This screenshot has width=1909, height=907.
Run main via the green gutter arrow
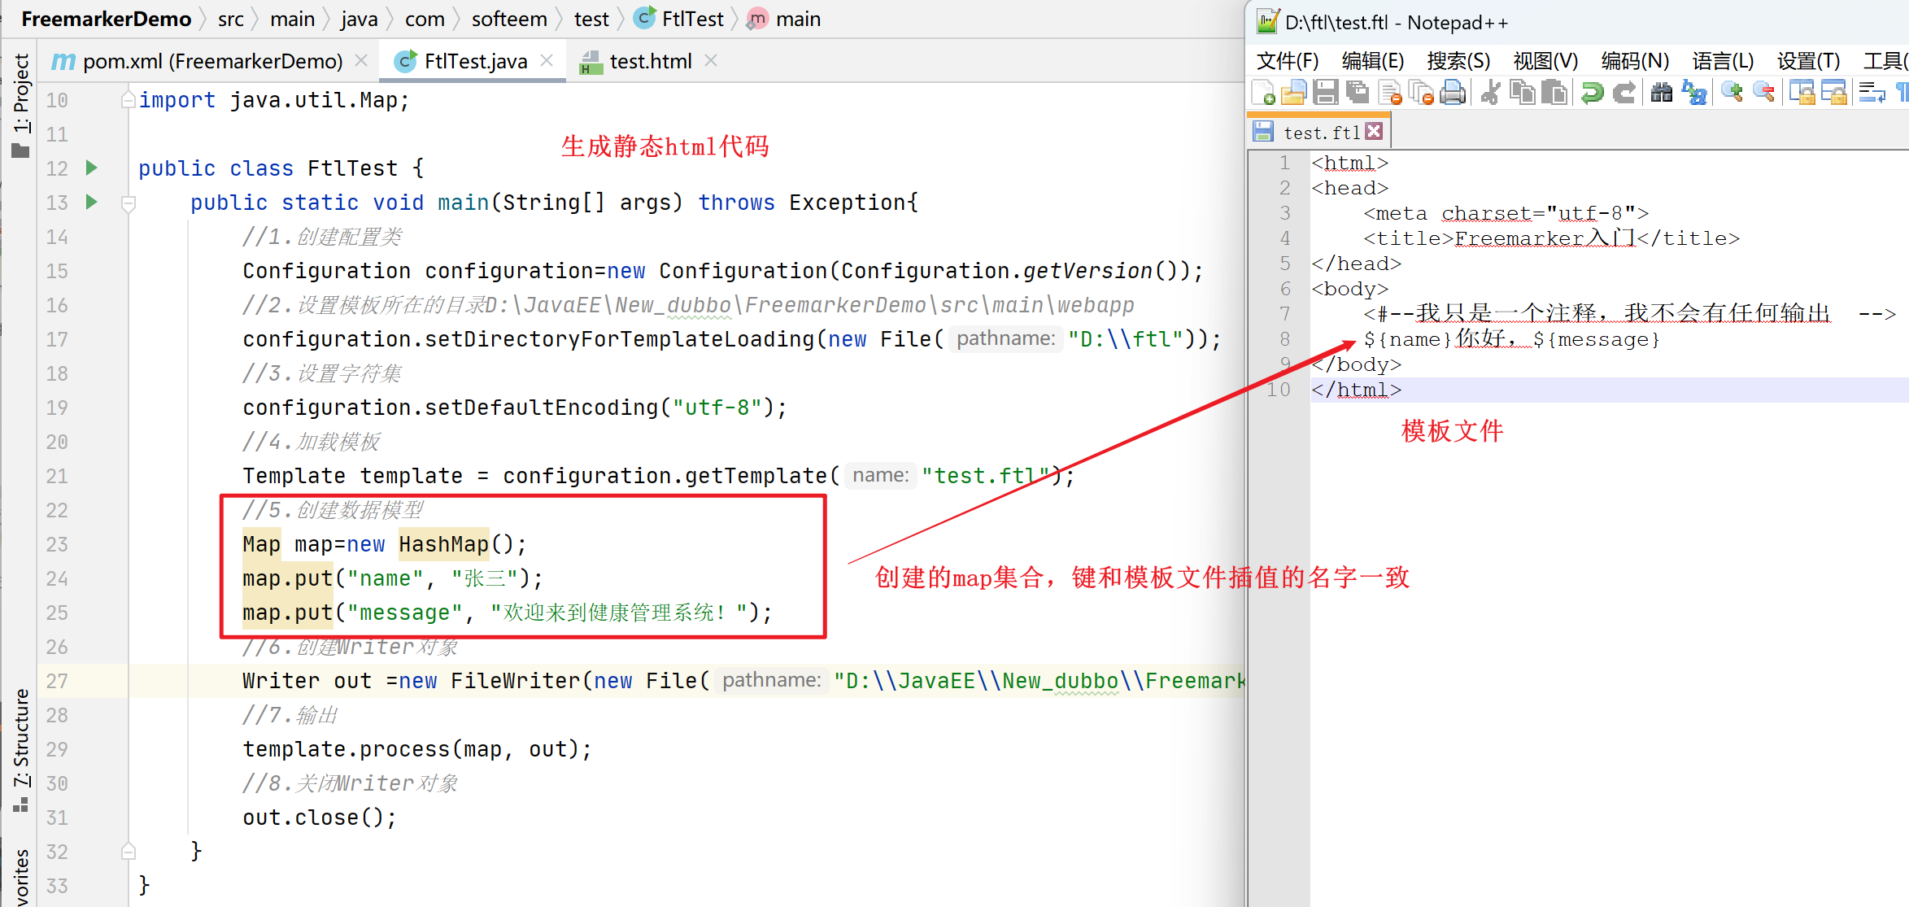tap(91, 203)
